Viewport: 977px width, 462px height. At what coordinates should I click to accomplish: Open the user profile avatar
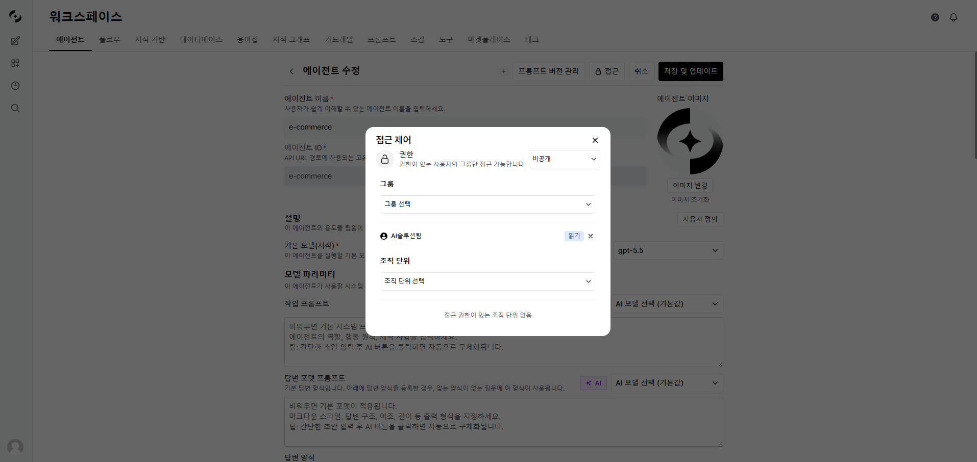[x=15, y=447]
